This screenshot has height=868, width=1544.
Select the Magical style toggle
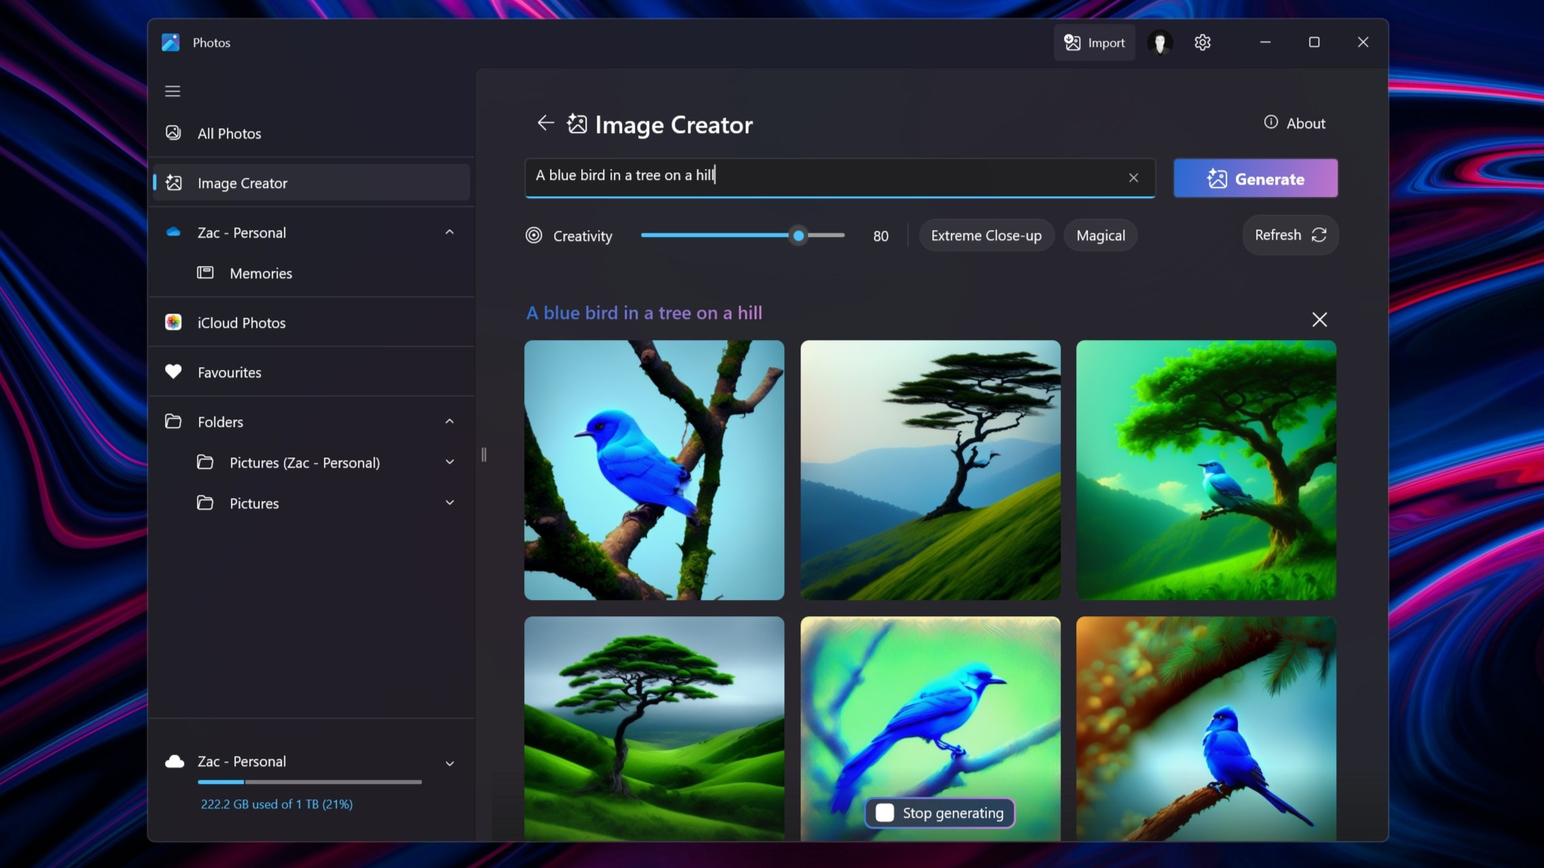click(x=1101, y=235)
